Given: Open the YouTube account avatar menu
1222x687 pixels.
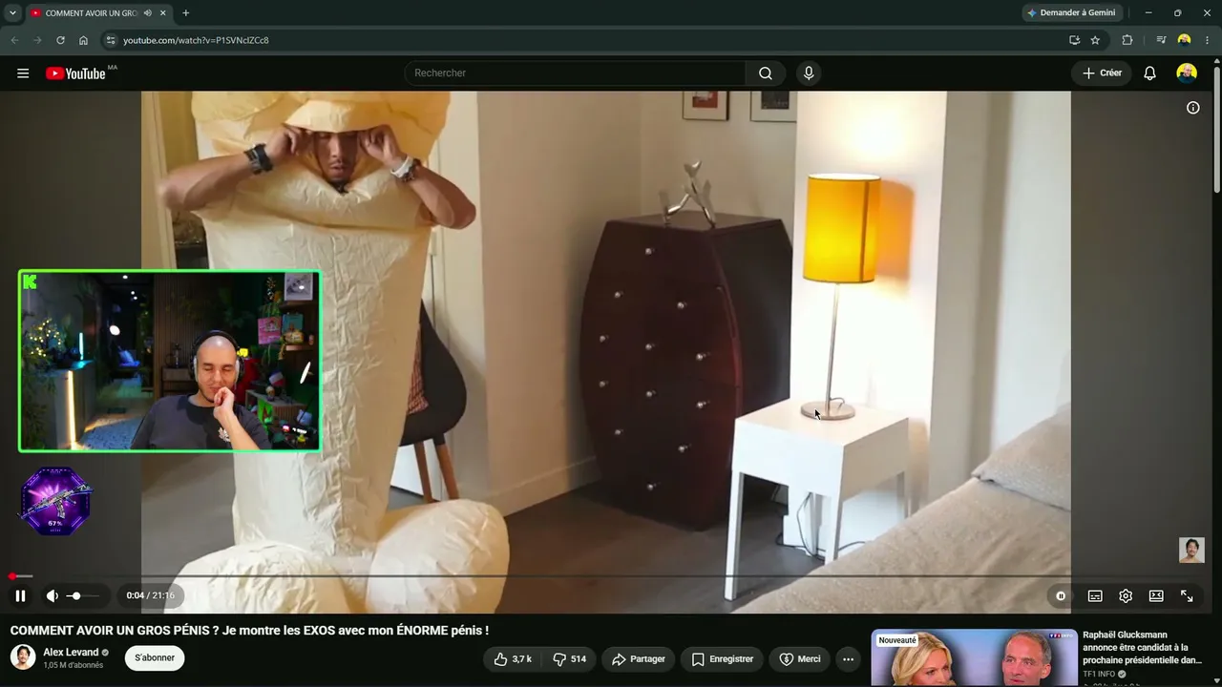Looking at the screenshot, I should coord(1187,73).
